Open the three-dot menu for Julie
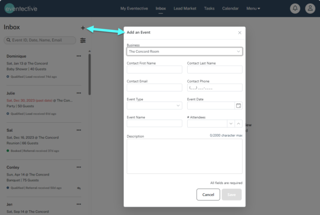 tap(79, 93)
